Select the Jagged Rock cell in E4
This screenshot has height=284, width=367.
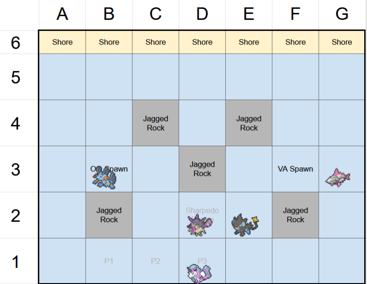pos(249,123)
